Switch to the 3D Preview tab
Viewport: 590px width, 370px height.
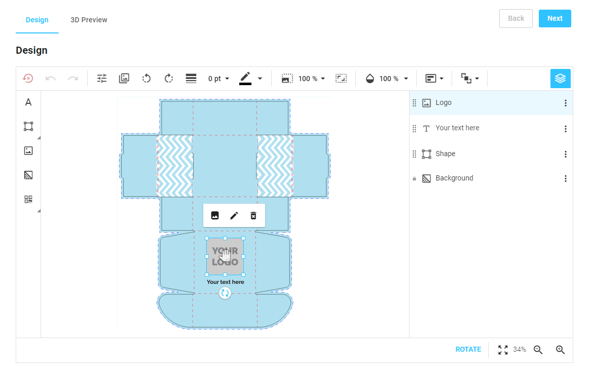point(89,20)
